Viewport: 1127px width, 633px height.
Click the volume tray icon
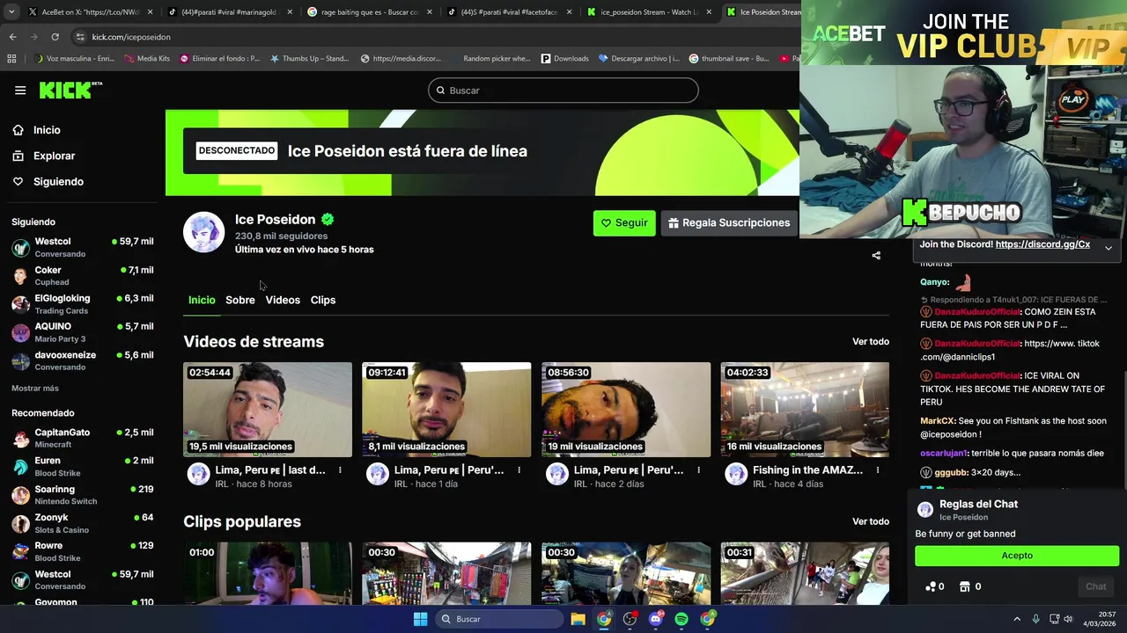[x=1069, y=619]
